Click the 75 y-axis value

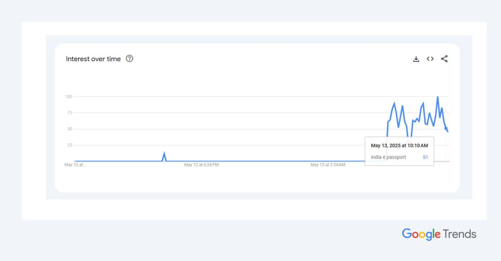(69, 113)
